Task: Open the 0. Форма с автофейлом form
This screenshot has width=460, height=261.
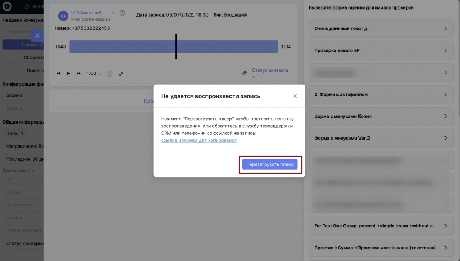Action: click(380, 94)
